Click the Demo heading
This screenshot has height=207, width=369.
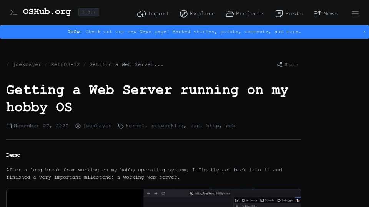click(x=13, y=155)
